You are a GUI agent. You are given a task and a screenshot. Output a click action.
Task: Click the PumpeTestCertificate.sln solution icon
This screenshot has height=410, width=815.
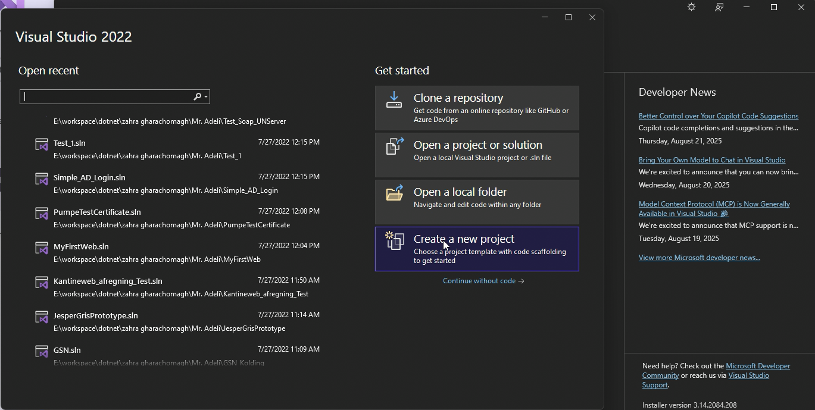42,214
